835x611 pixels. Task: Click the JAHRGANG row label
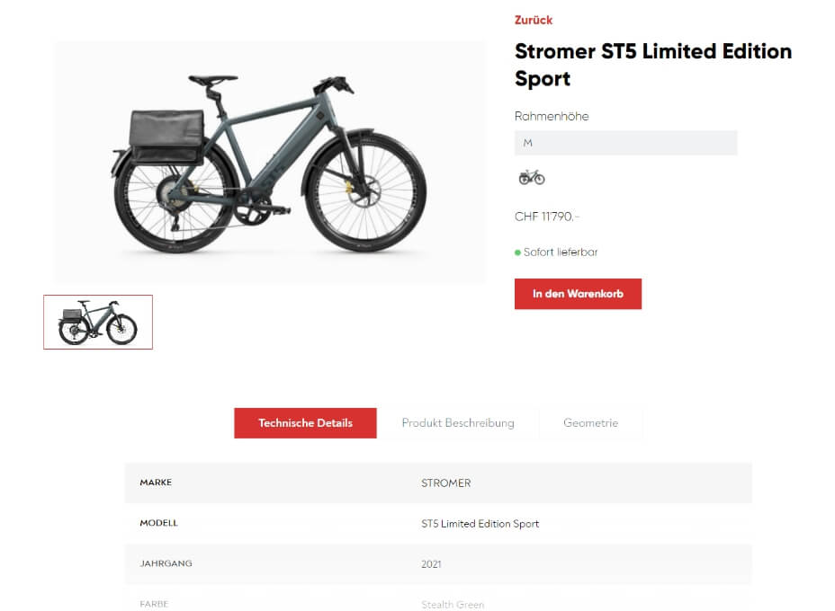[166, 563]
